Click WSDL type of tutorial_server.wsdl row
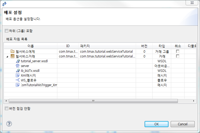Image resolution: width=200 pixels, height=133 pixels. 162,61
